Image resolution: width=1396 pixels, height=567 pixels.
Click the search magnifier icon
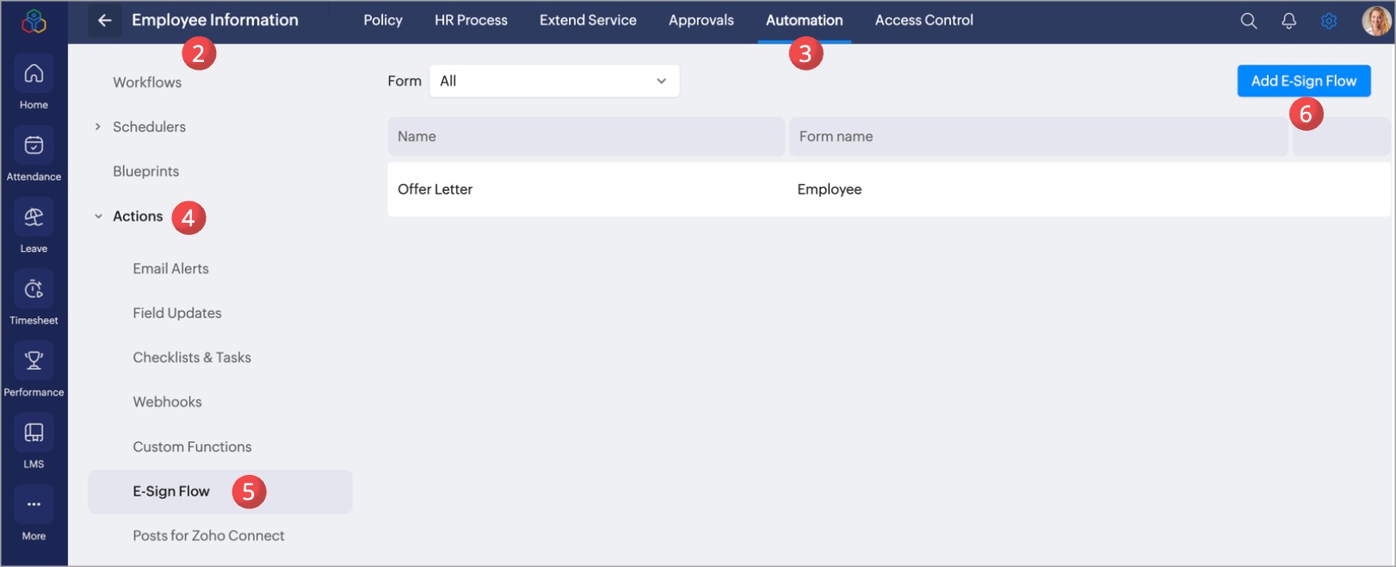pos(1248,21)
